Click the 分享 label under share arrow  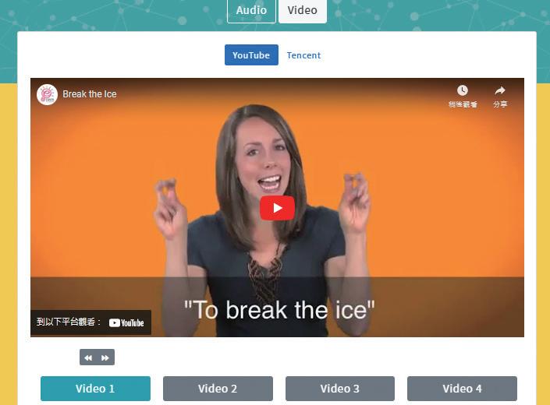click(x=500, y=104)
